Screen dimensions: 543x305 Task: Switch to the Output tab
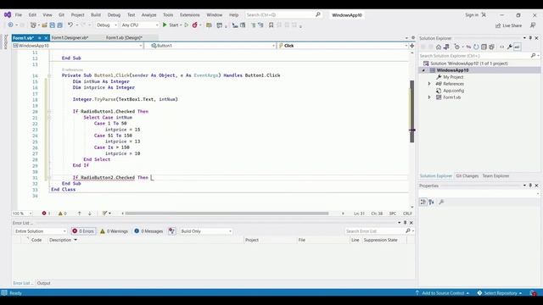43,283
